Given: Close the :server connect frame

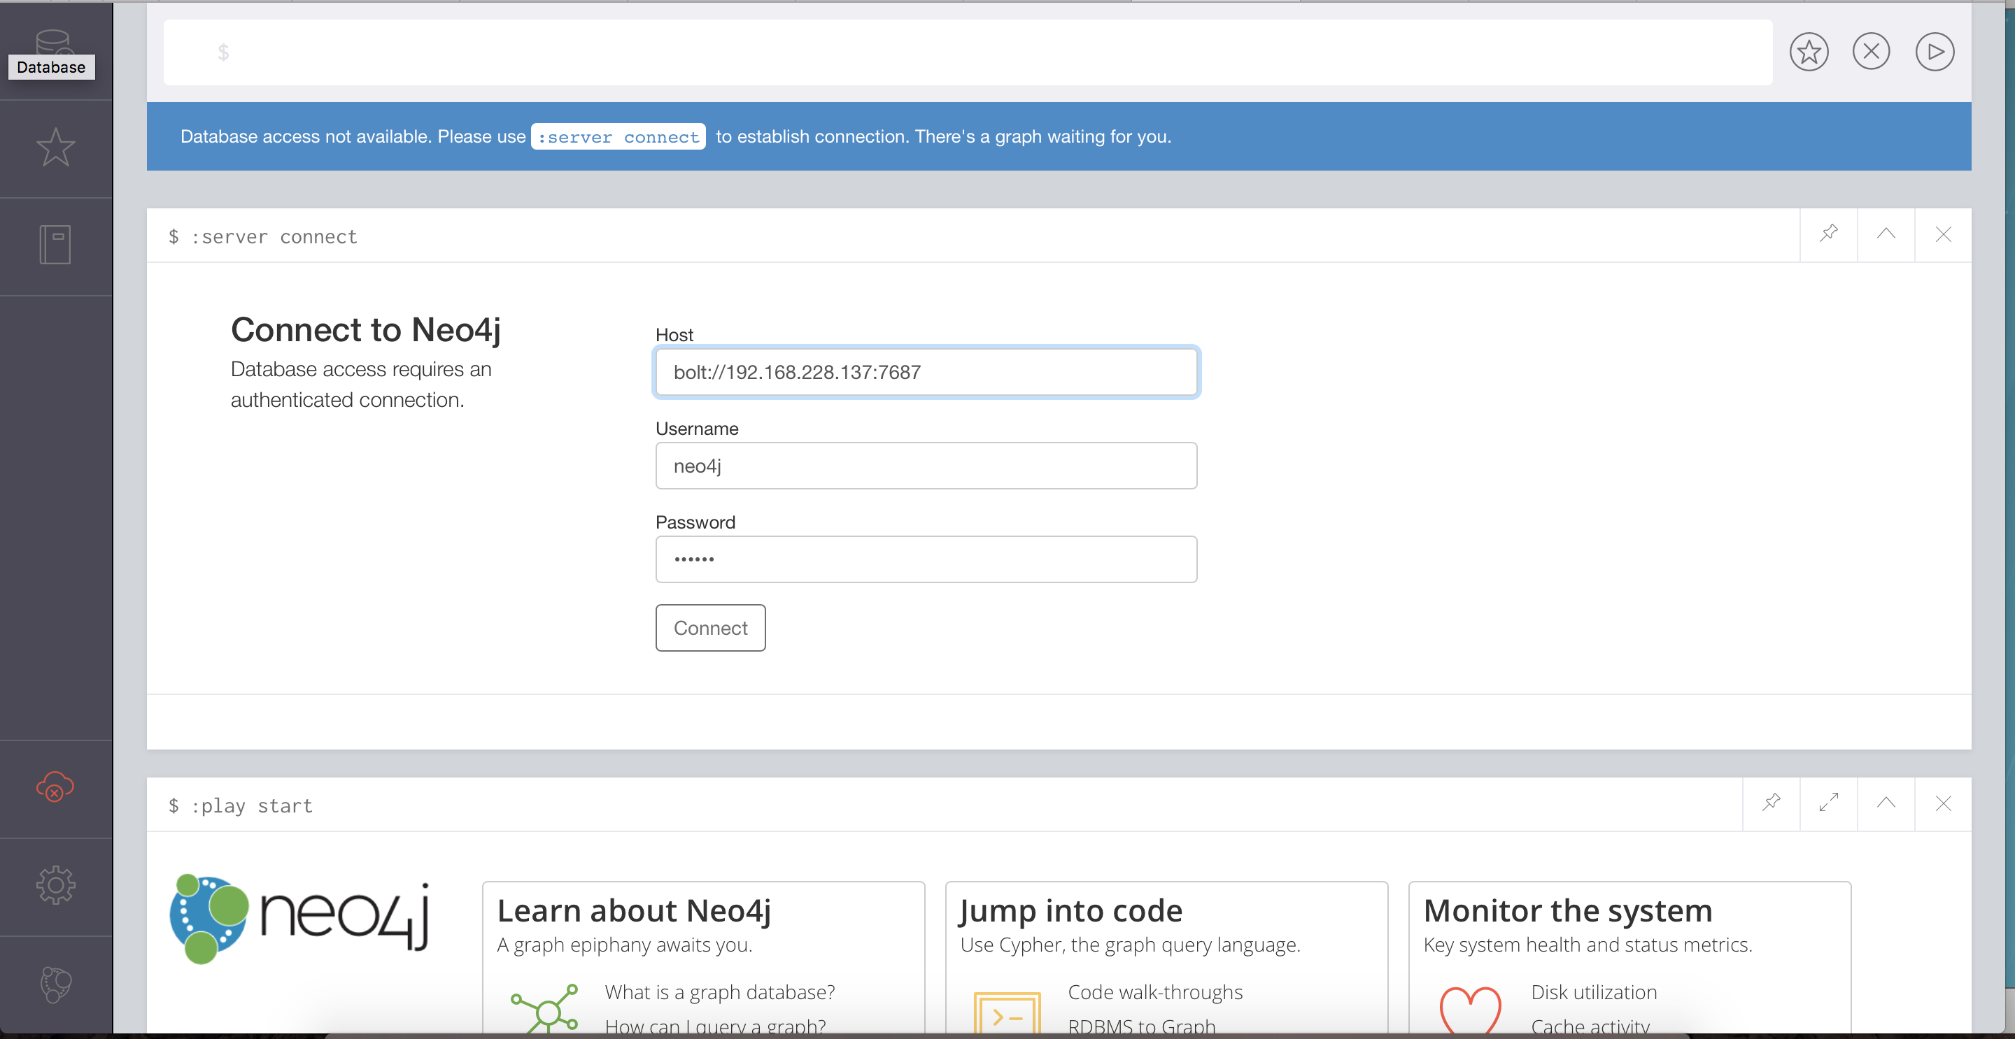Looking at the screenshot, I should click(1943, 234).
